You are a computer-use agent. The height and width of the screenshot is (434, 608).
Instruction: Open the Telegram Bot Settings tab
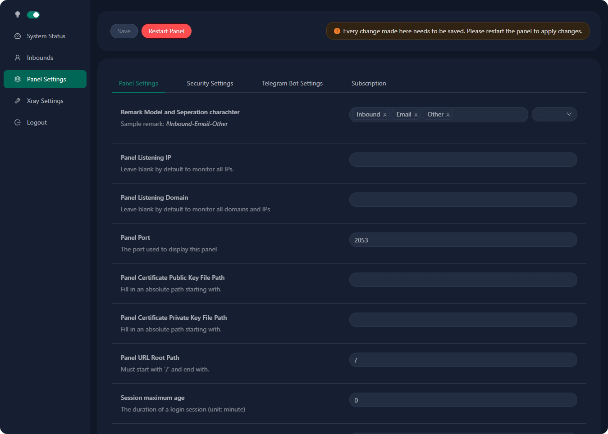(292, 83)
